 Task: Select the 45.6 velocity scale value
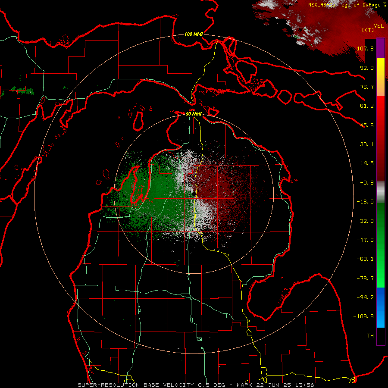click(x=367, y=125)
